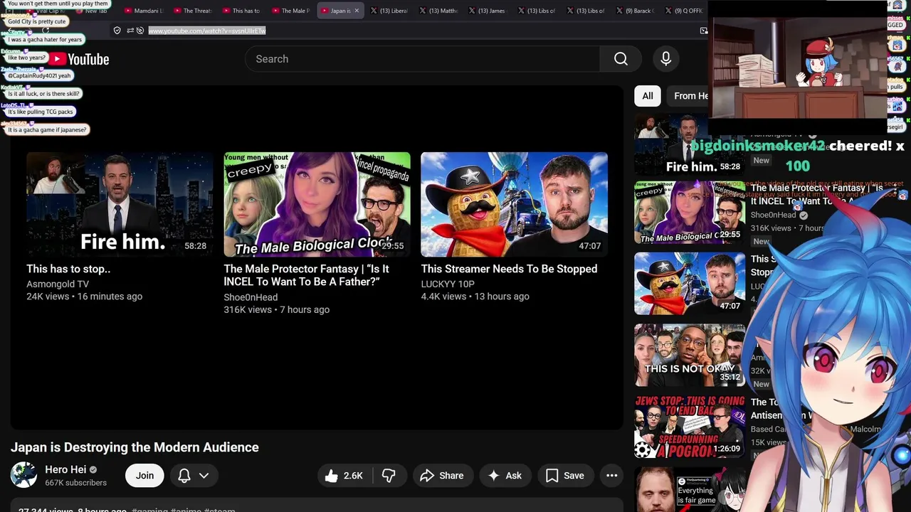Click 'This has to stop..' end-screen title
This screenshot has width=911, height=512.
pos(68,269)
